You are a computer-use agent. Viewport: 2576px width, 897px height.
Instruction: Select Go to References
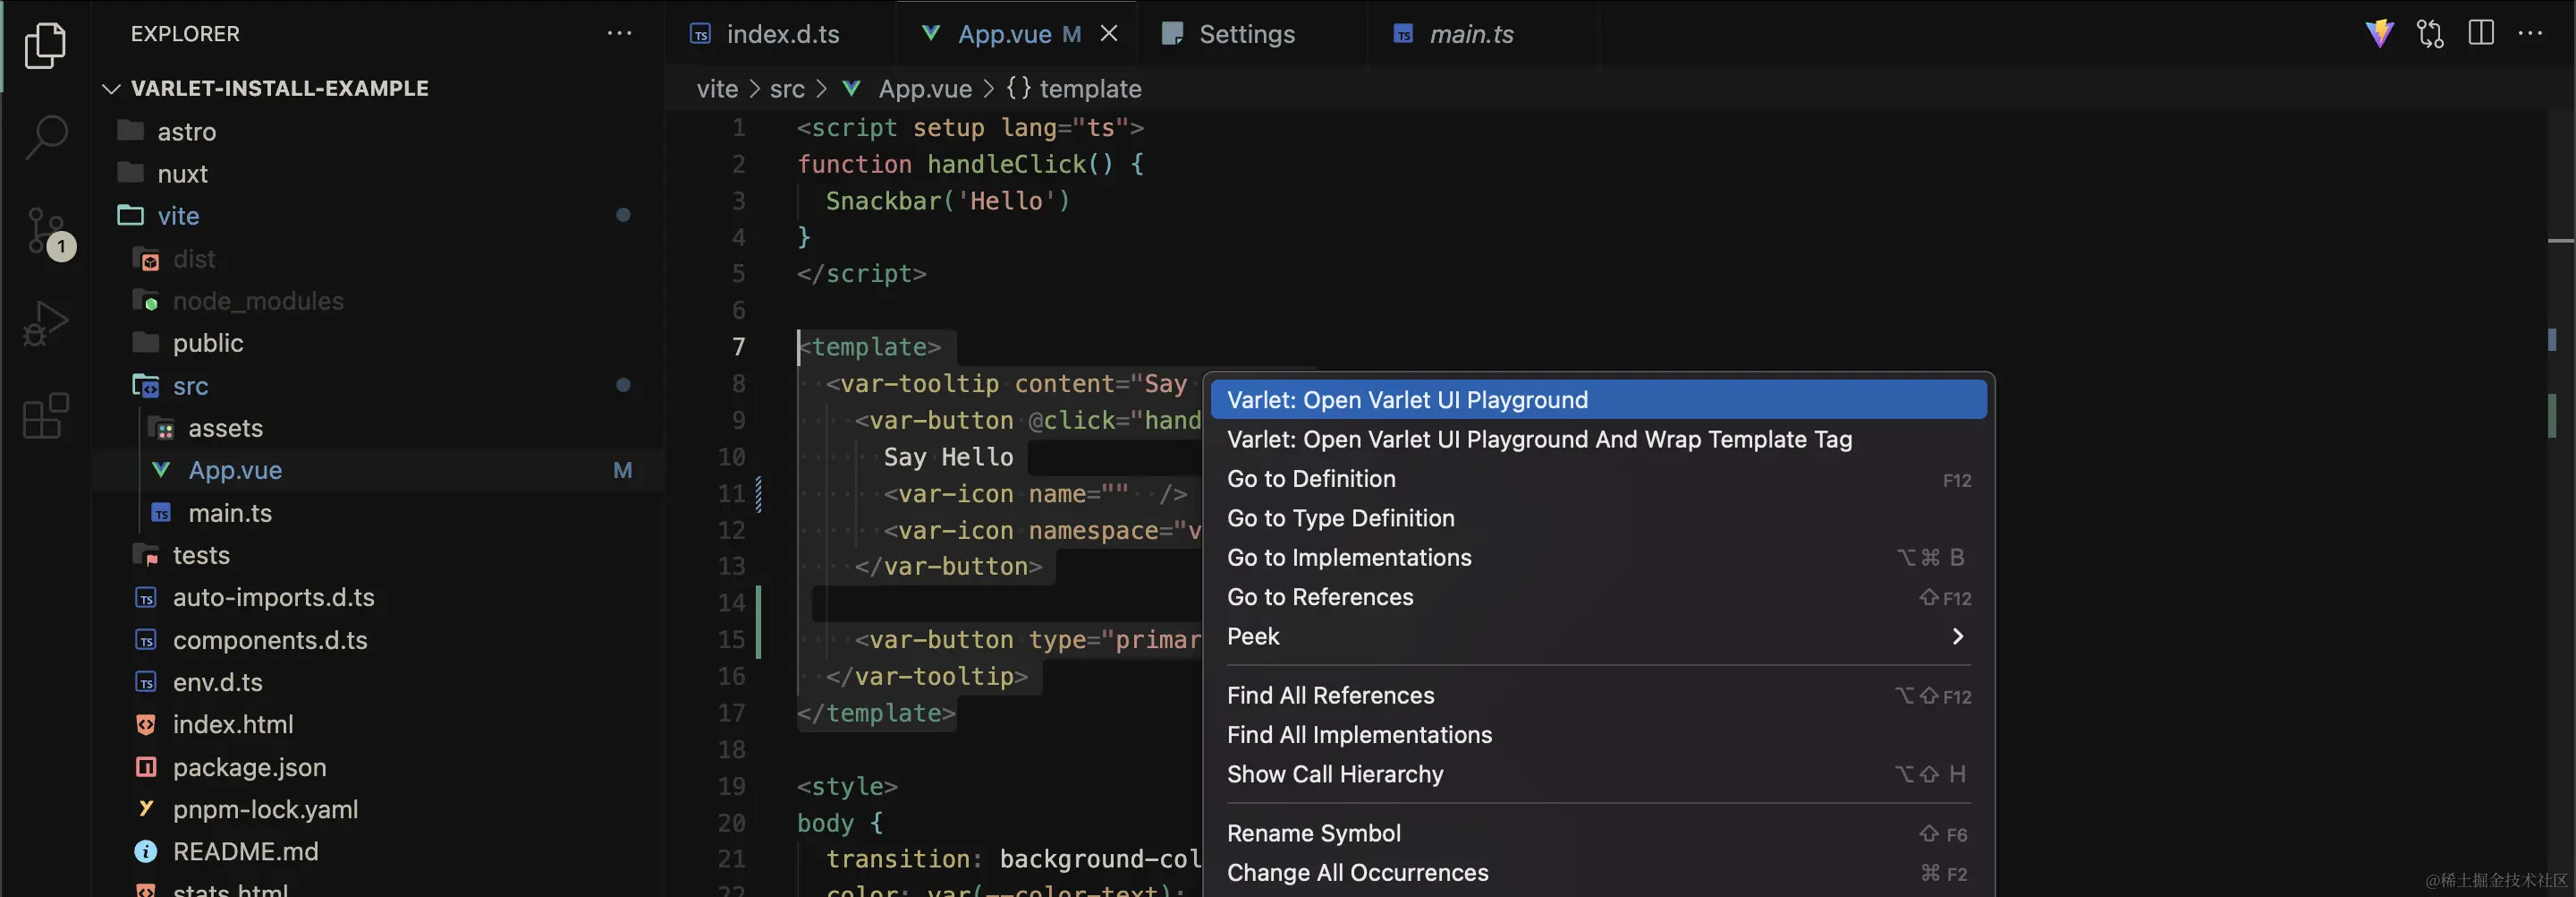coord(1598,597)
